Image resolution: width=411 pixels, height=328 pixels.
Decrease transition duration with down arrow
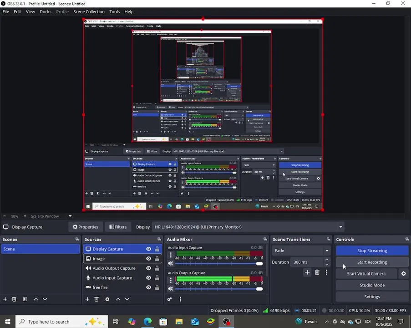327,265
